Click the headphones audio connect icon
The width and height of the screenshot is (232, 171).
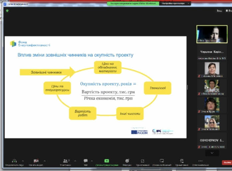coord(14,161)
